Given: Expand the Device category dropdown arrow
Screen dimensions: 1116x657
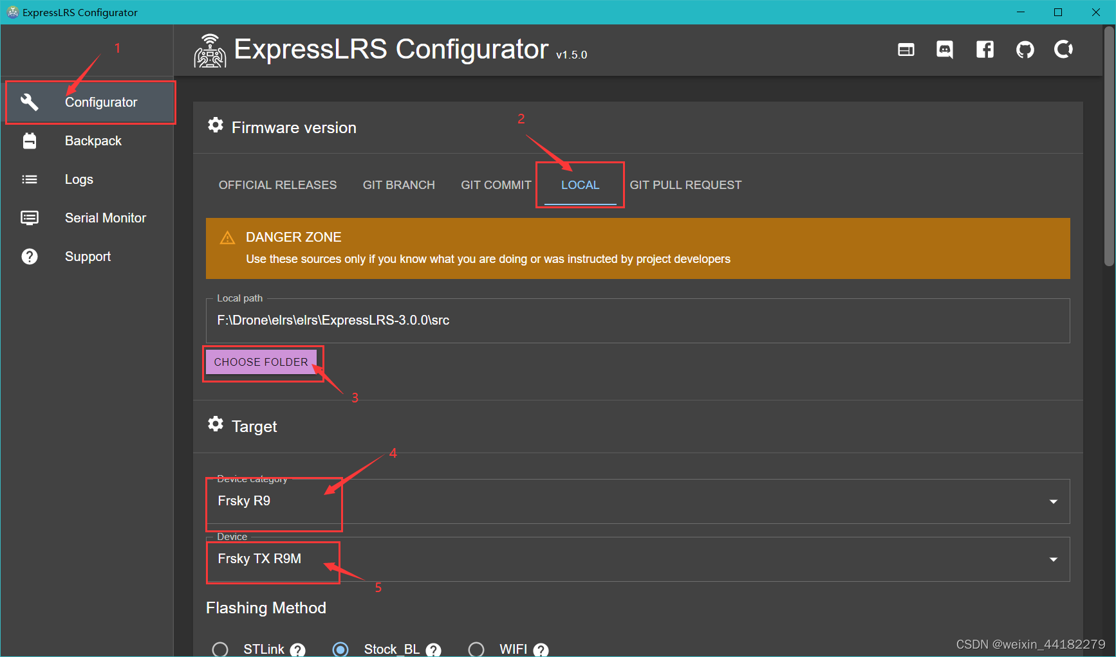Looking at the screenshot, I should tap(1054, 501).
